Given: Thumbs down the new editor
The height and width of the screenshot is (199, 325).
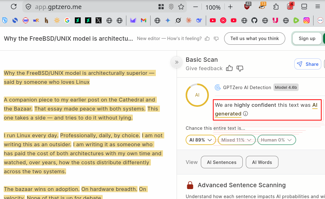Looking at the screenshot, I should (x=216, y=39).
